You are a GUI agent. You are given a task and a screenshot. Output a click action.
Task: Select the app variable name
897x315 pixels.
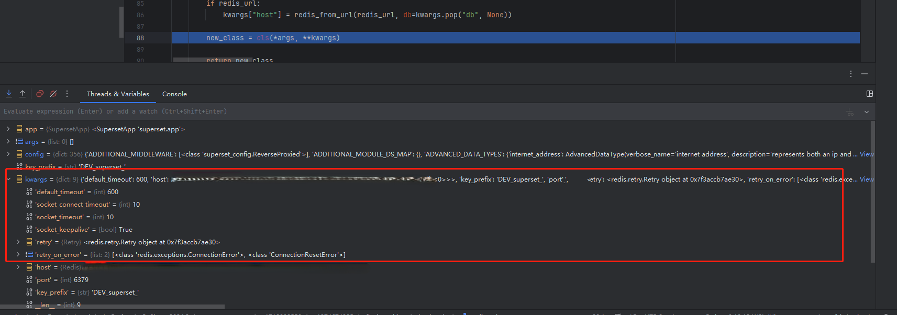tap(31, 129)
